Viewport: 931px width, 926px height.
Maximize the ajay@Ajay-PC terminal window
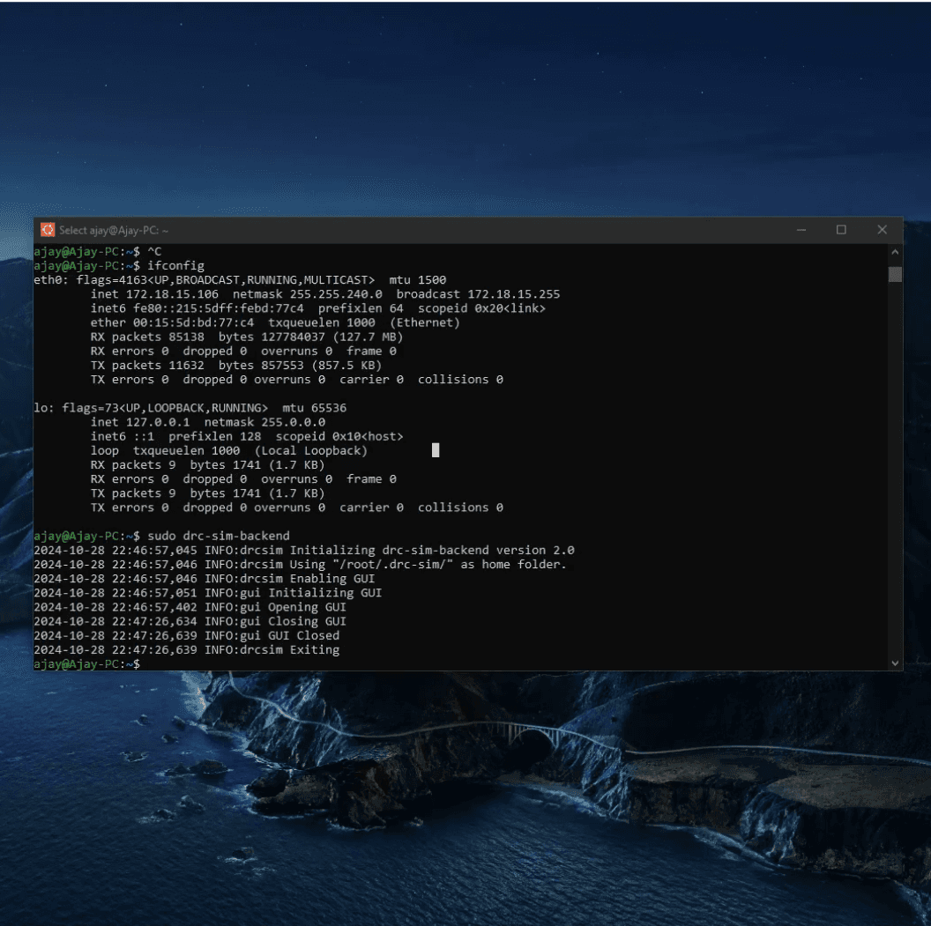(841, 230)
